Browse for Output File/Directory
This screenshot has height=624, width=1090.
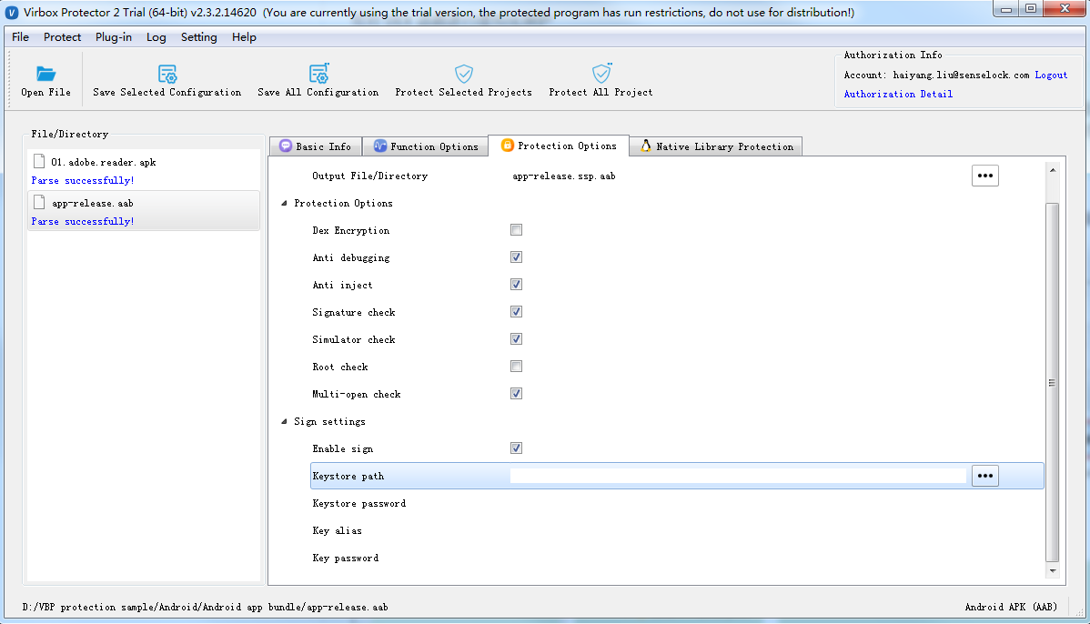pos(985,176)
